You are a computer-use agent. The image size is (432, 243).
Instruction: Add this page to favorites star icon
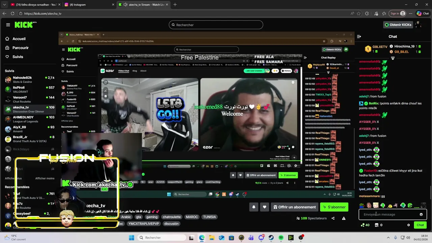point(358,13)
